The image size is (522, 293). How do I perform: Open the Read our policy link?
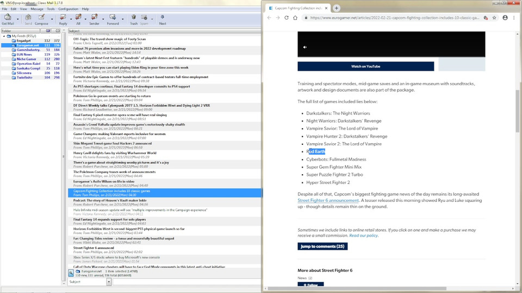(364, 235)
